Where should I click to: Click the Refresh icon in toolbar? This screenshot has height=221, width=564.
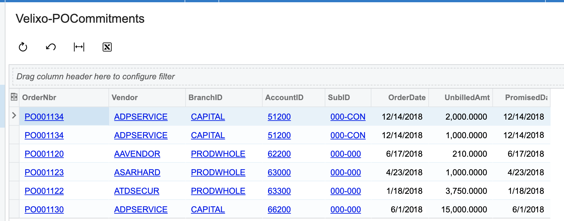[23, 47]
